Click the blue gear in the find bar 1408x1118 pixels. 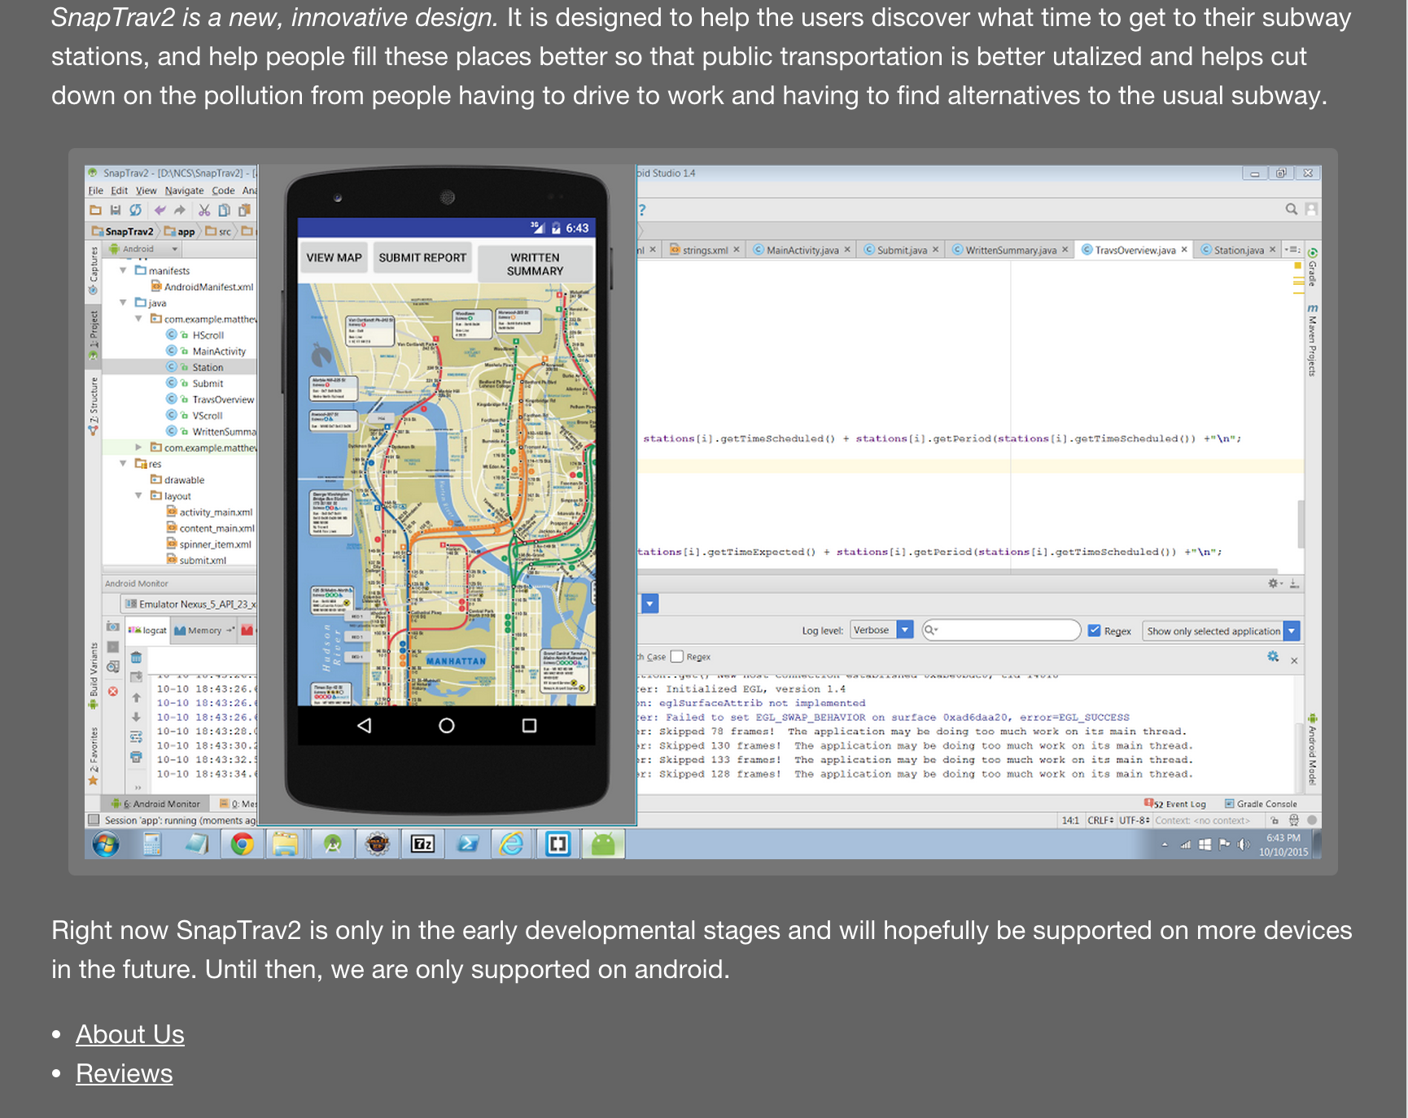pyautogui.click(x=1273, y=657)
